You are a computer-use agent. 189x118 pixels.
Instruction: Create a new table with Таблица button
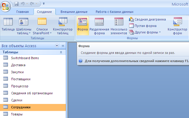tap(8, 24)
